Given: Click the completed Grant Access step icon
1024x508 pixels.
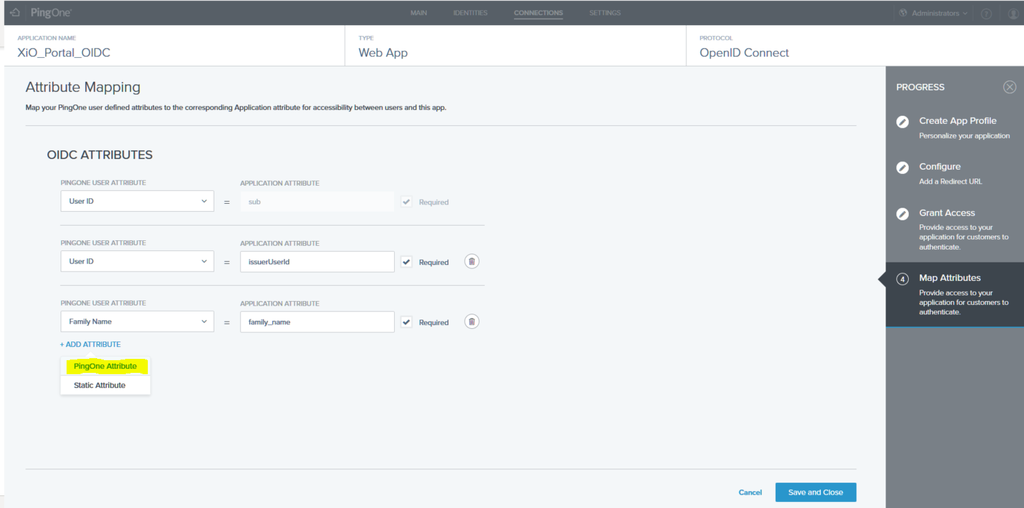Looking at the screenshot, I should click(x=902, y=214).
